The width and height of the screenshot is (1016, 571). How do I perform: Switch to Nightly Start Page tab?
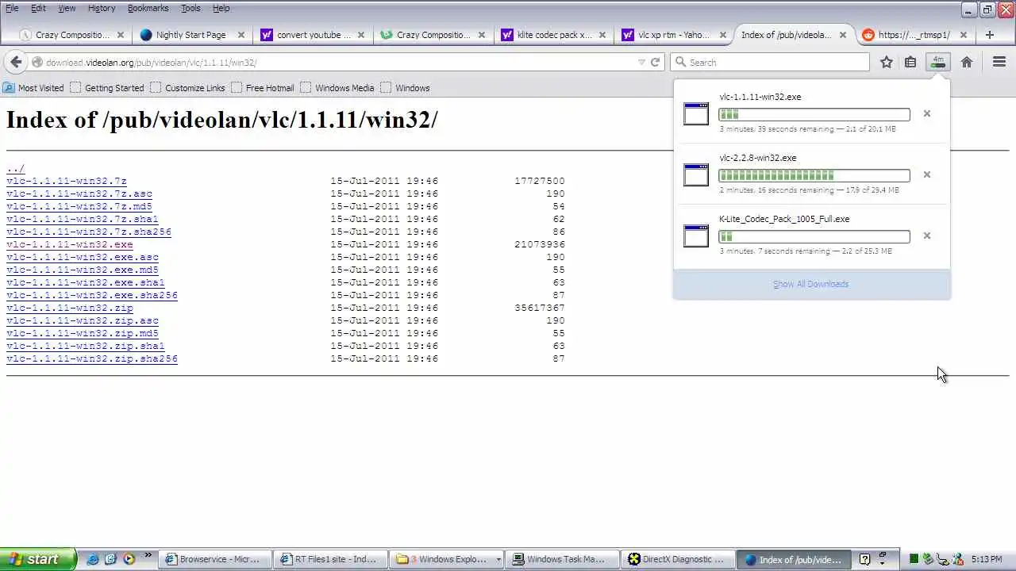point(190,35)
